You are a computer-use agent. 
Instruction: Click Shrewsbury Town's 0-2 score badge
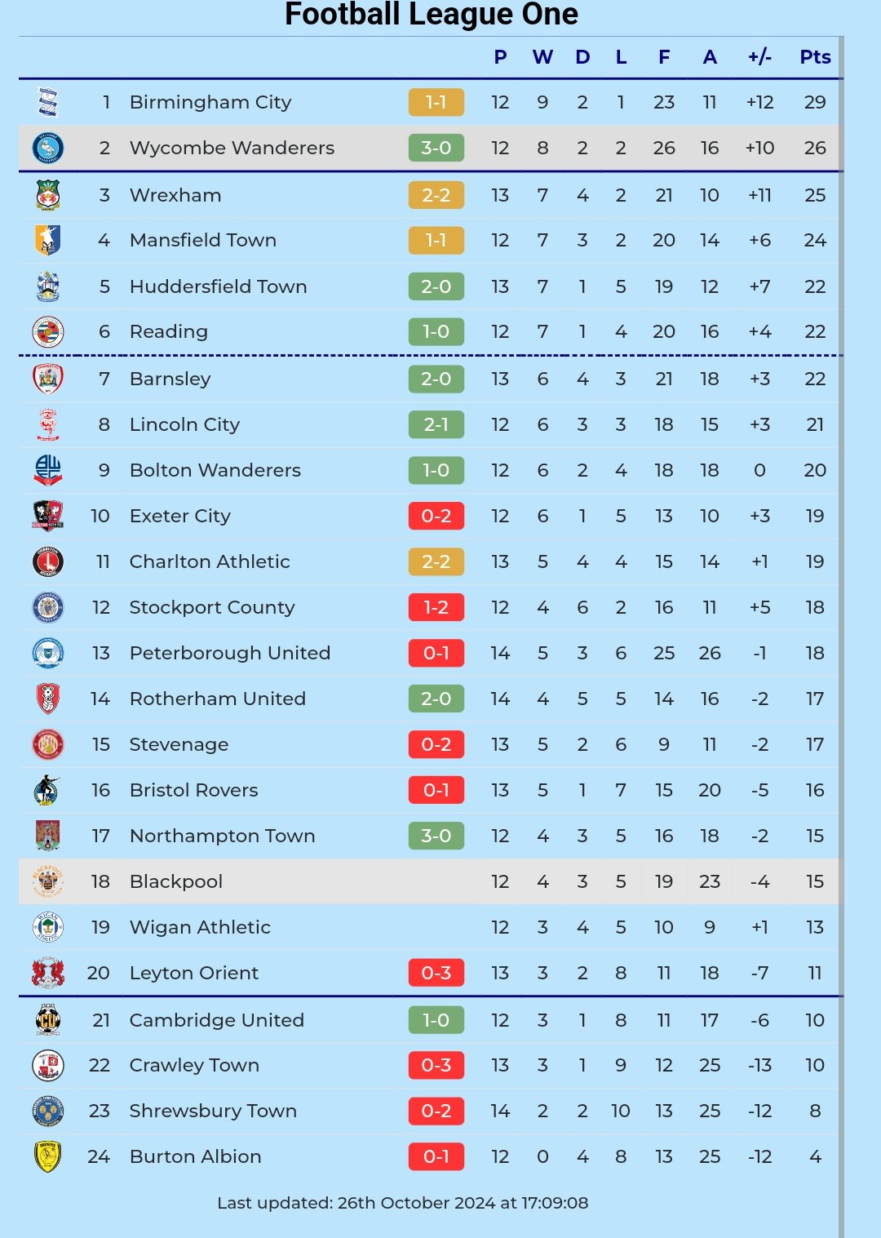(436, 1111)
